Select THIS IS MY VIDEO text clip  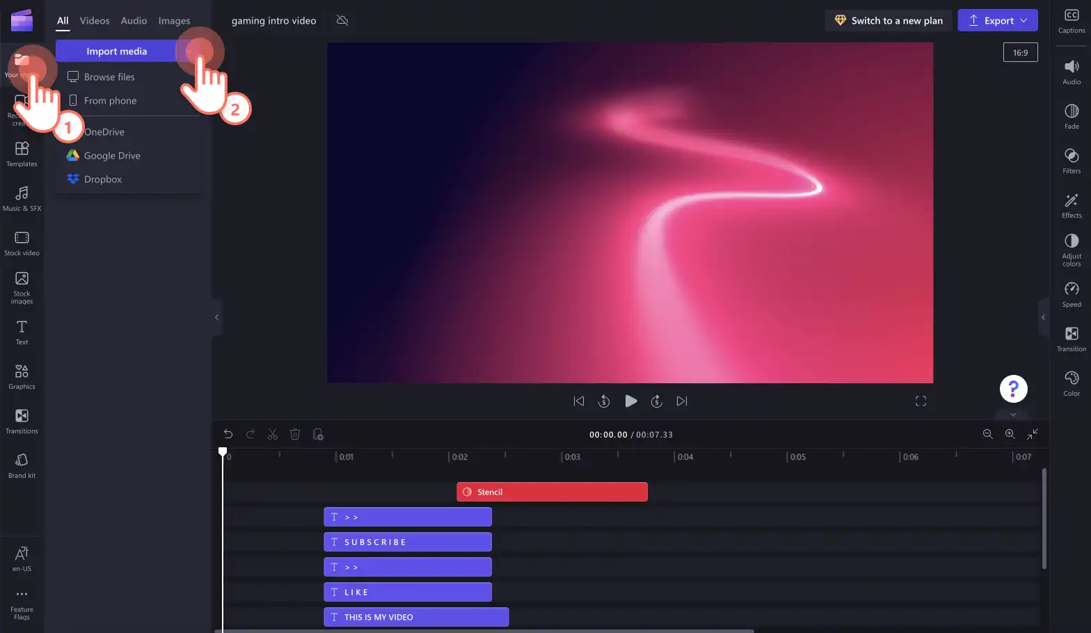click(416, 617)
